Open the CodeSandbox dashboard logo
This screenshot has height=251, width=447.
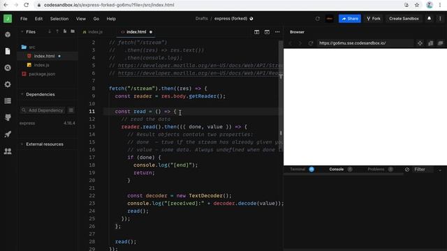click(x=8, y=19)
